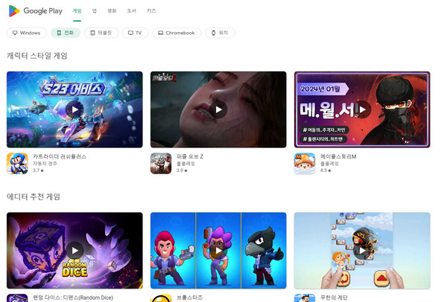This screenshot has height=302, width=447.
Task: Switch to the 게임 tab
Action: [x=77, y=11]
